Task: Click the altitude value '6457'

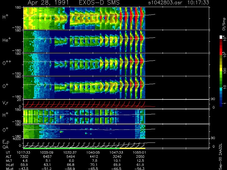Action: click(47, 157)
